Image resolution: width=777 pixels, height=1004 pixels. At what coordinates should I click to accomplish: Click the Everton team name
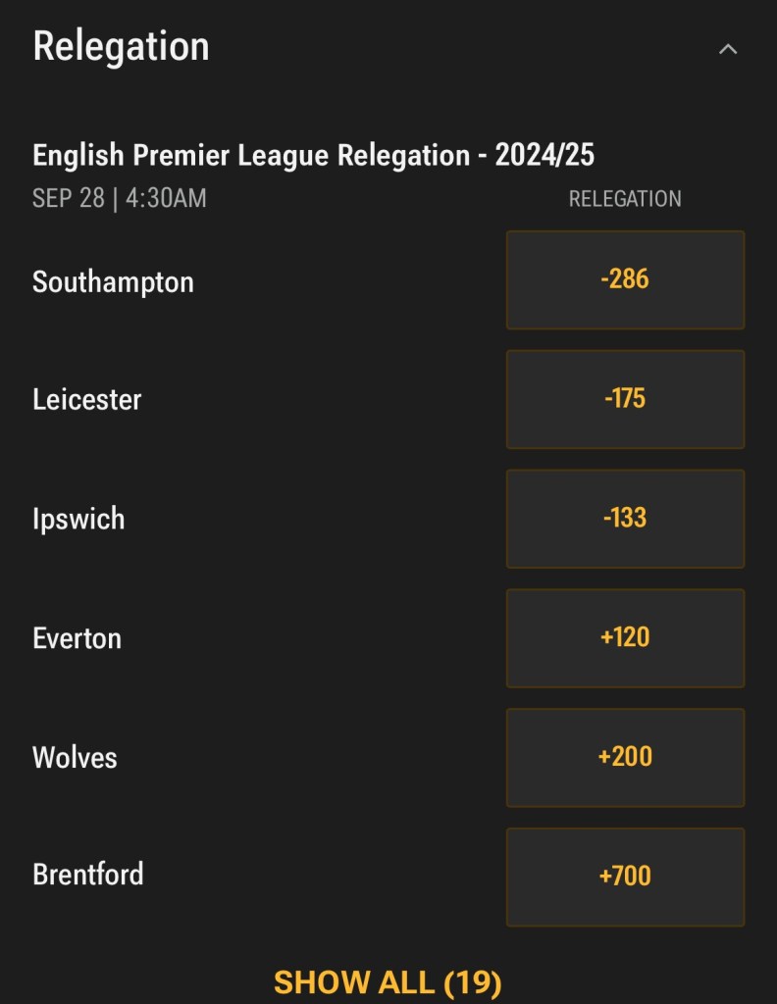(x=77, y=638)
